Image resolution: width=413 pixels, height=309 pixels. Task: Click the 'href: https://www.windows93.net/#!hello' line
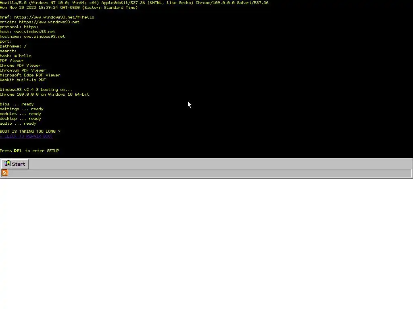click(x=47, y=17)
